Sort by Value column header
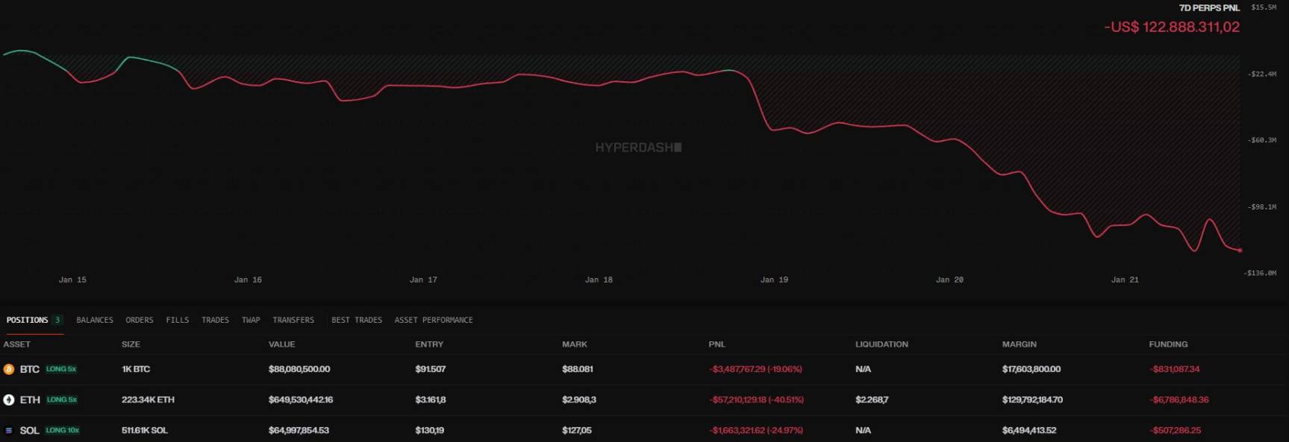1289x442 pixels. [x=281, y=344]
